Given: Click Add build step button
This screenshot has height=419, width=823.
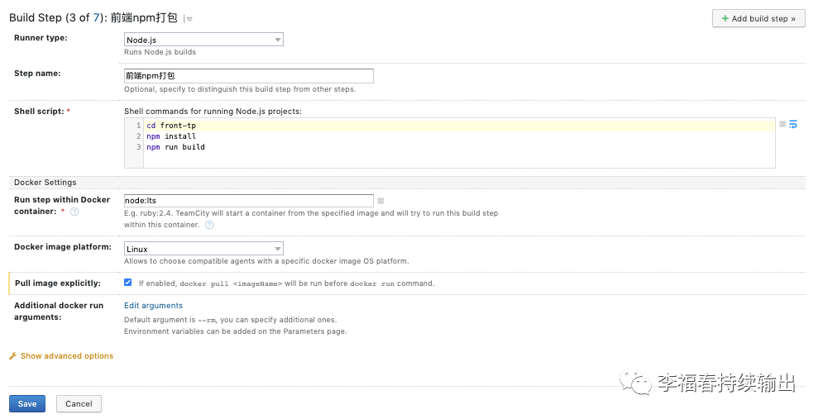Looking at the screenshot, I should 758,18.
